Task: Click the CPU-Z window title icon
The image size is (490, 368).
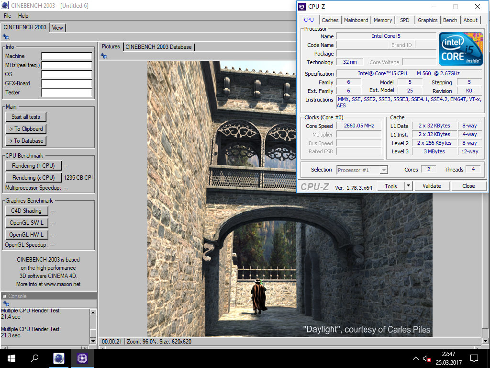Action: point(301,7)
